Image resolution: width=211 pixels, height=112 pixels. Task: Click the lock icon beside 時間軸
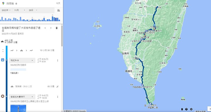(x=16, y=4)
